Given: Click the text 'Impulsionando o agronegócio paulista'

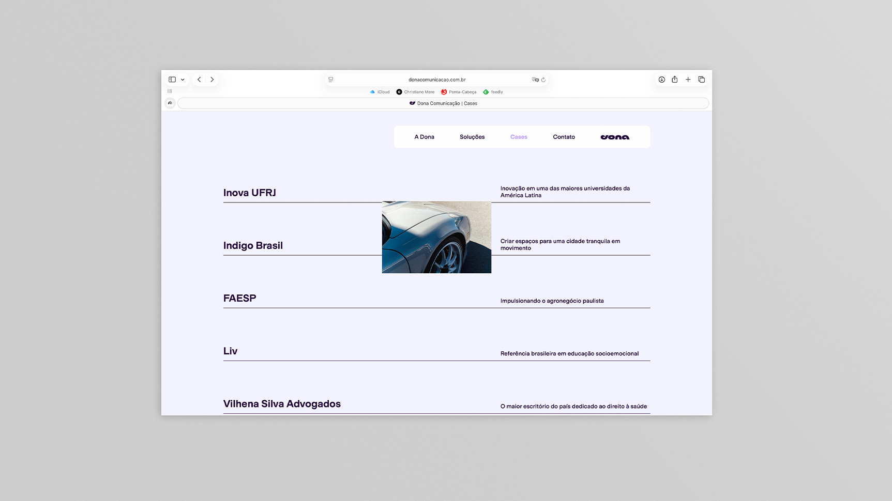Looking at the screenshot, I should pos(552,301).
